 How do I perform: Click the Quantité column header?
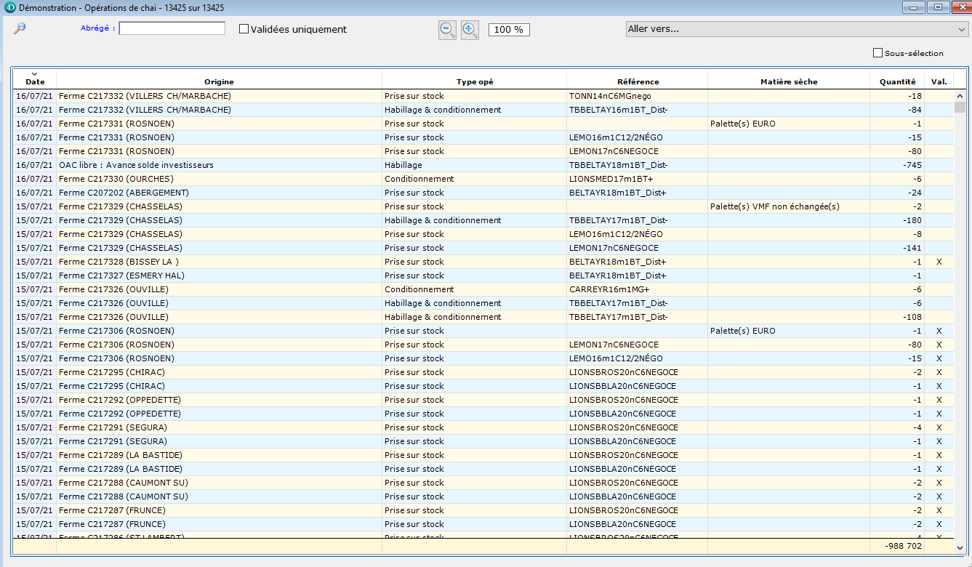[897, 82]
